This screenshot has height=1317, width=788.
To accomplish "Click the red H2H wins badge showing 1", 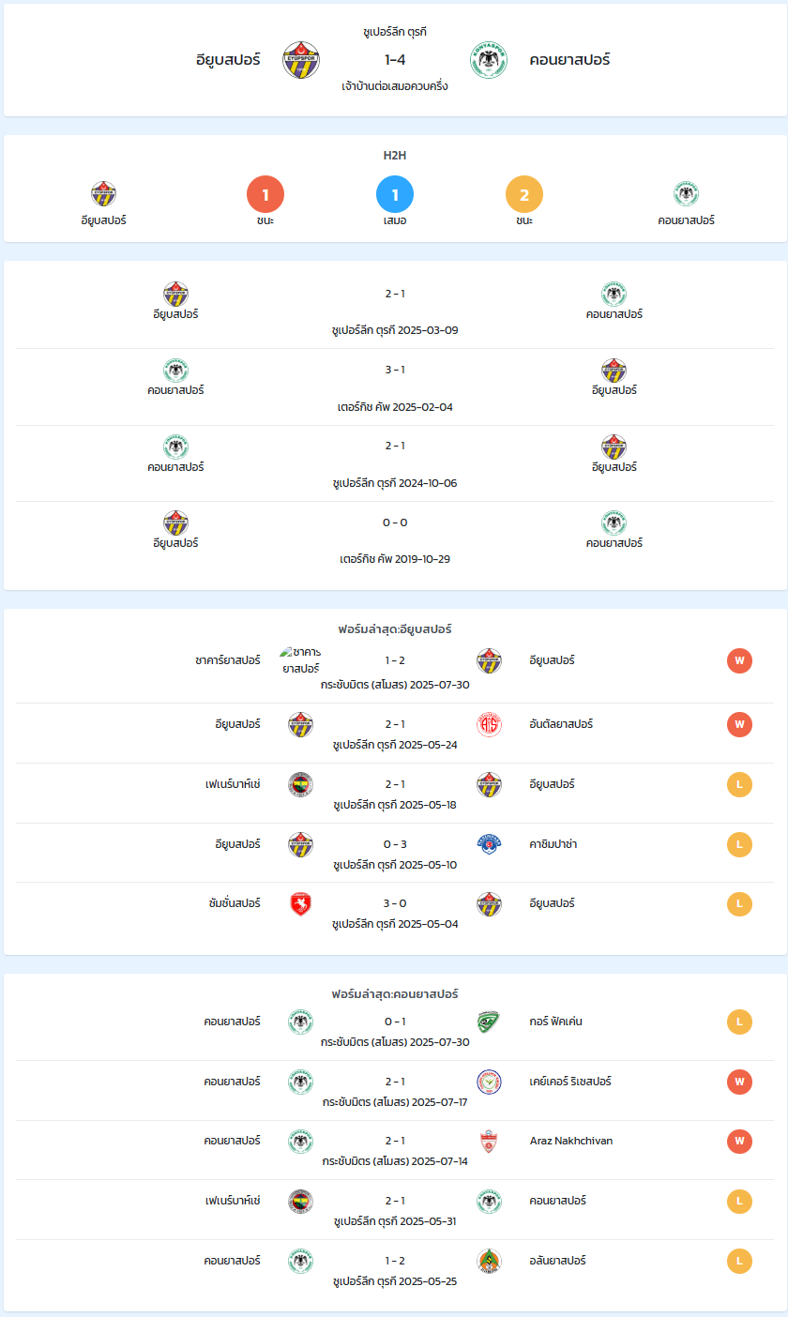I will pyautogui.click(x=265, y=195).
